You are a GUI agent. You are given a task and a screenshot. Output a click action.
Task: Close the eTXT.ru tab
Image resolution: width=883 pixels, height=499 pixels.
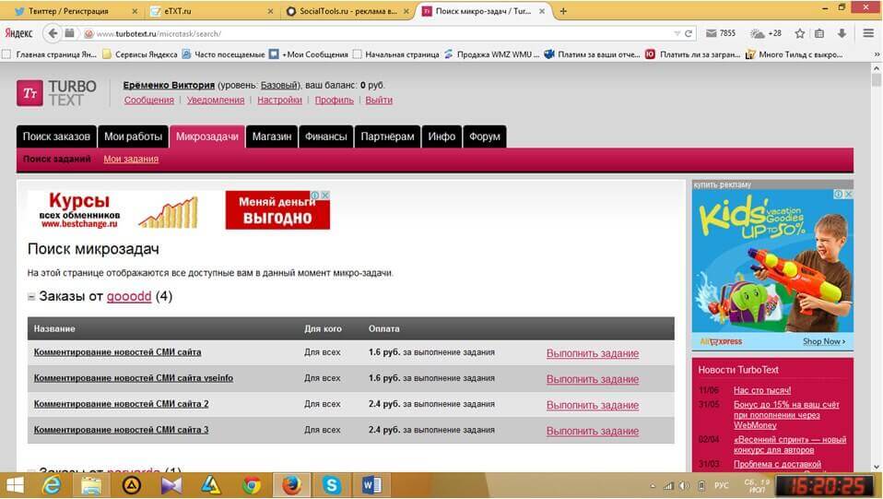click(270, 11)
